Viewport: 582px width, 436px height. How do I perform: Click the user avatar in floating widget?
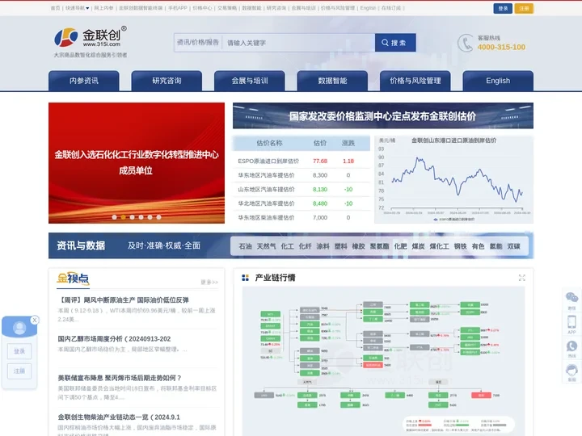point(19,328)
